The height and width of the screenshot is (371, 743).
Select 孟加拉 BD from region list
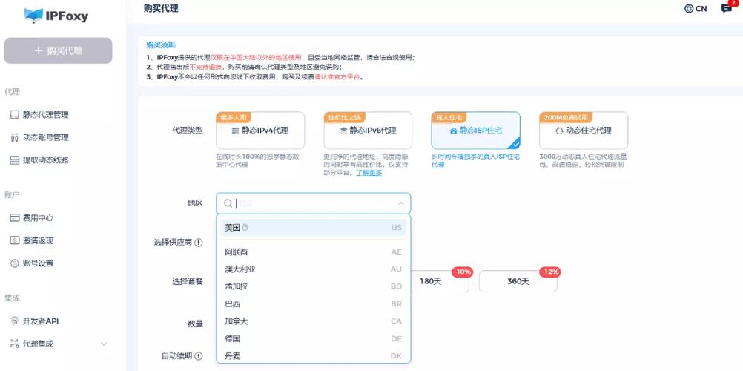(x=313, y=286)
